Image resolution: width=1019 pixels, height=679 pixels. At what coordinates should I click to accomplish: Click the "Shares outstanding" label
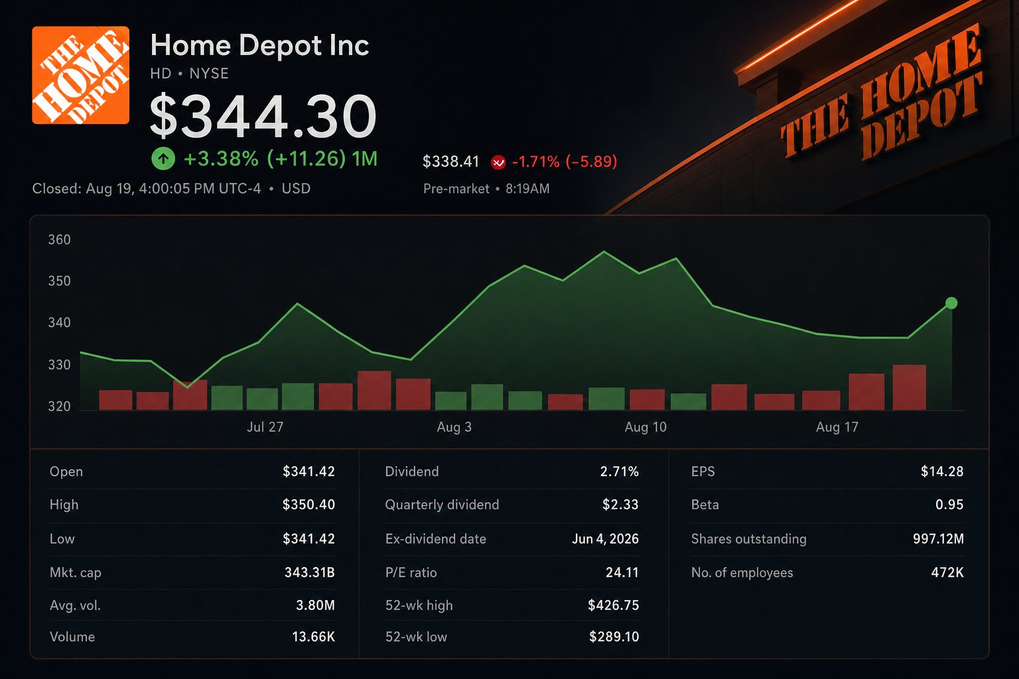(x=749, y=539)
